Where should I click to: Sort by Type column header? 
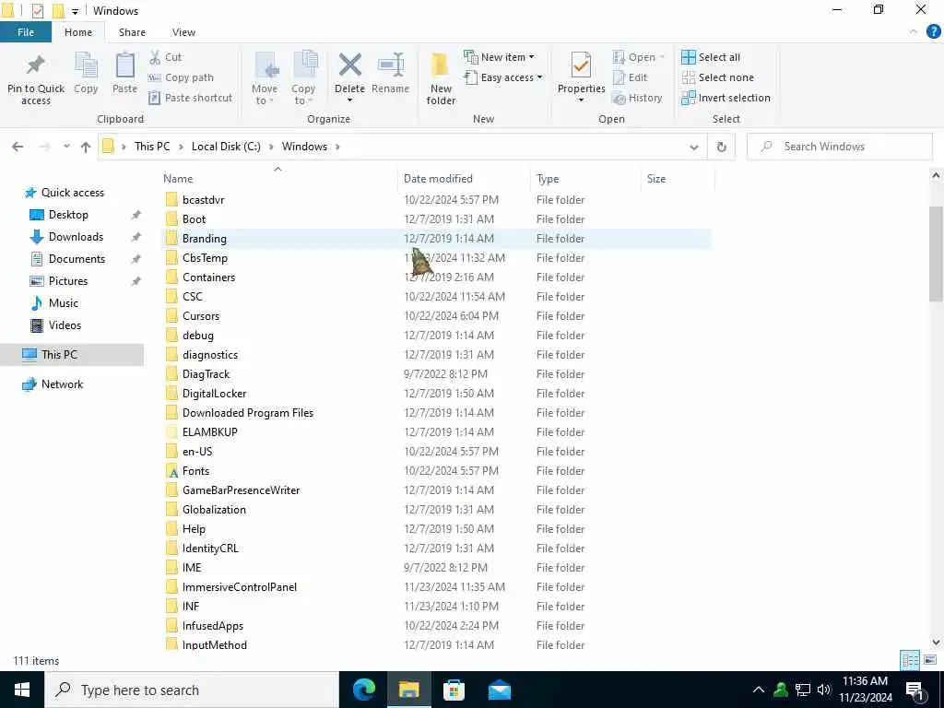548,179
